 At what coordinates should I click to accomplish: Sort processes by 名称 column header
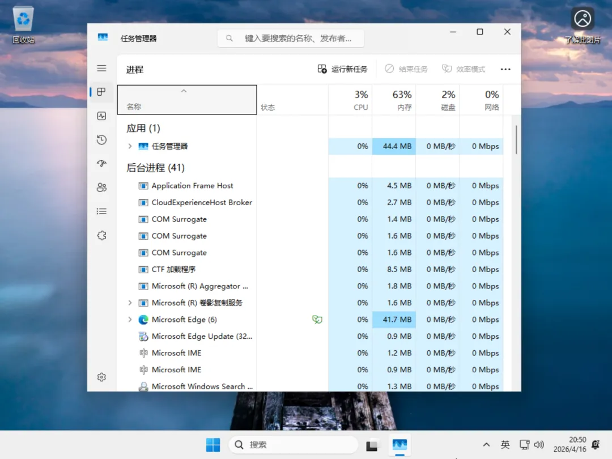point(187,100)
